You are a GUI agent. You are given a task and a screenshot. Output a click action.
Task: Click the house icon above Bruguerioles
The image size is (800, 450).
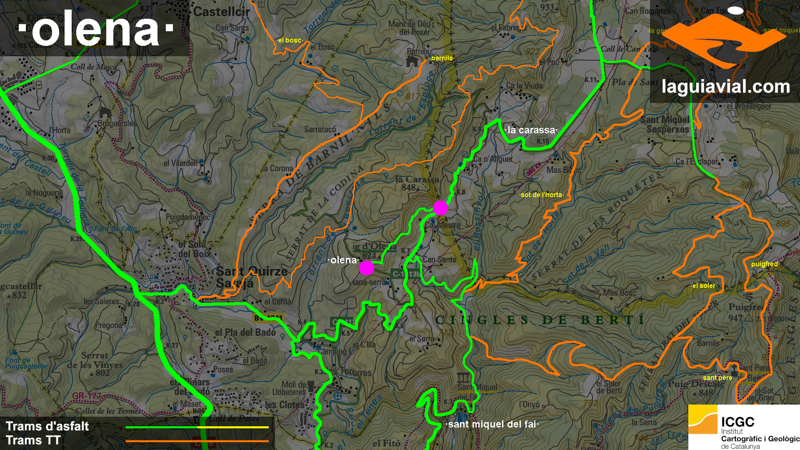point(105,112)
